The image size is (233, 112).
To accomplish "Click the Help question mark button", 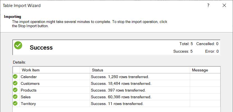I will (x=208, y=6).
